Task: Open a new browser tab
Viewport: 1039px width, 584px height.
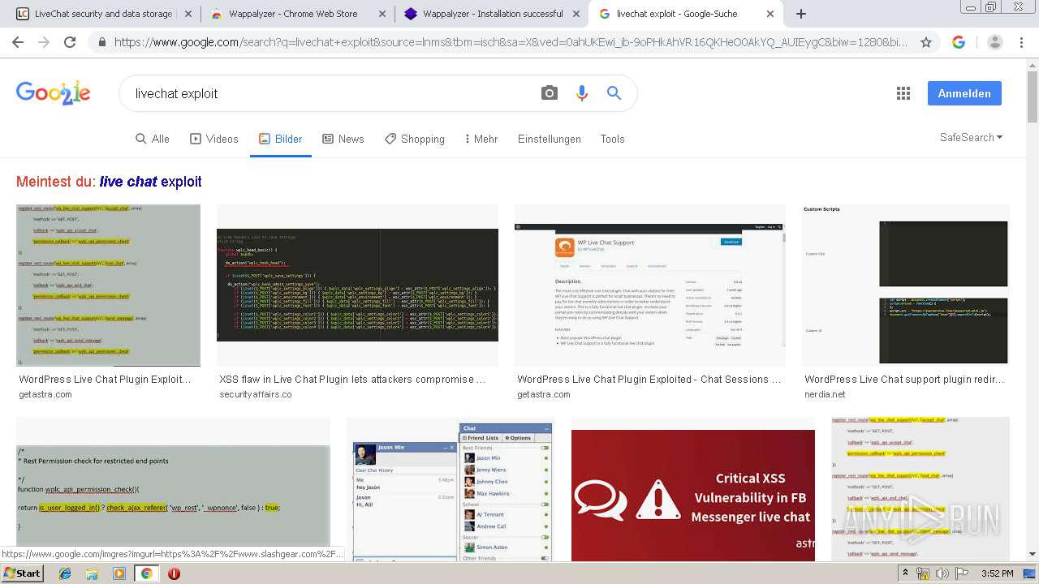Action: point(801,14)
